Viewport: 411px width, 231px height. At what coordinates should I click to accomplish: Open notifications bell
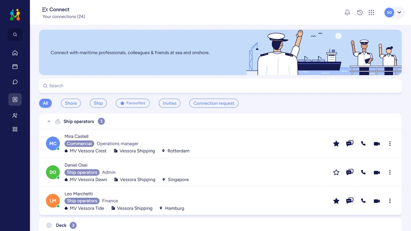pos(347,12)
